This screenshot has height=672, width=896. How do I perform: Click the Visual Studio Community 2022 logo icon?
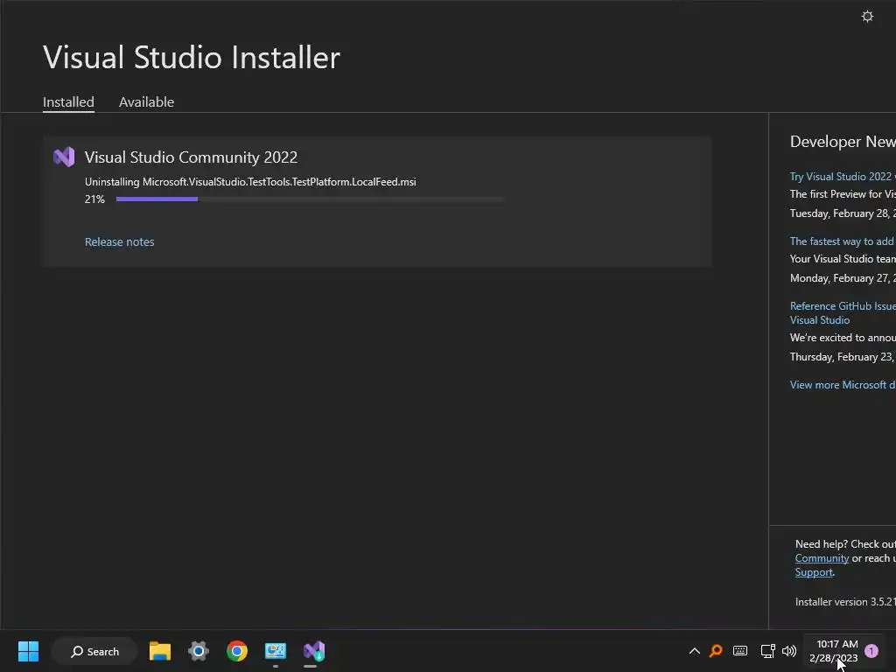[x=64, y=157]
